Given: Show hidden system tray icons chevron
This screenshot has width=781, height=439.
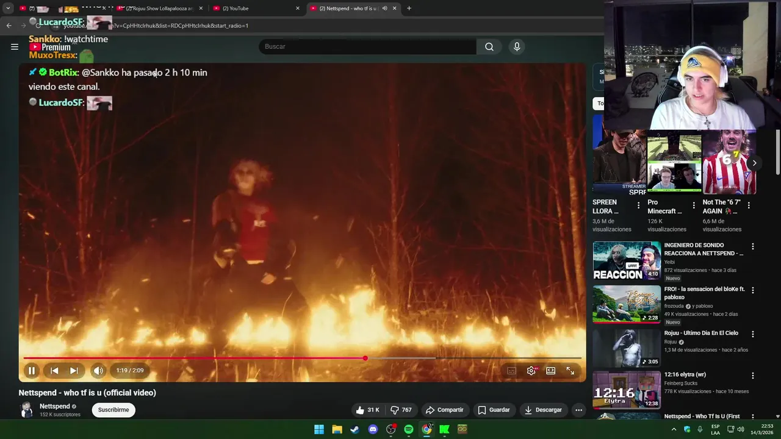Looking at the screenshot, I should pos(674,429).
